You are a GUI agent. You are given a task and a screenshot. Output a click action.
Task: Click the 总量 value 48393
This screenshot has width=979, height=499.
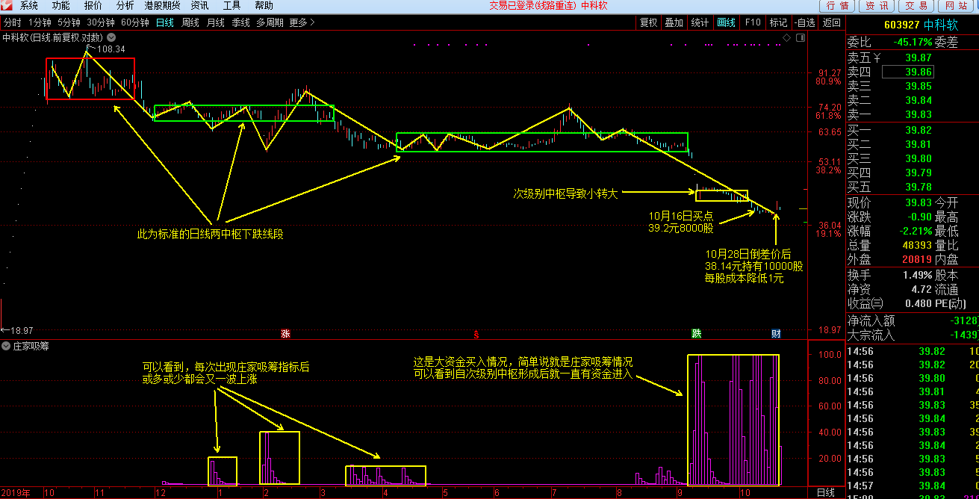pos(917,245)
